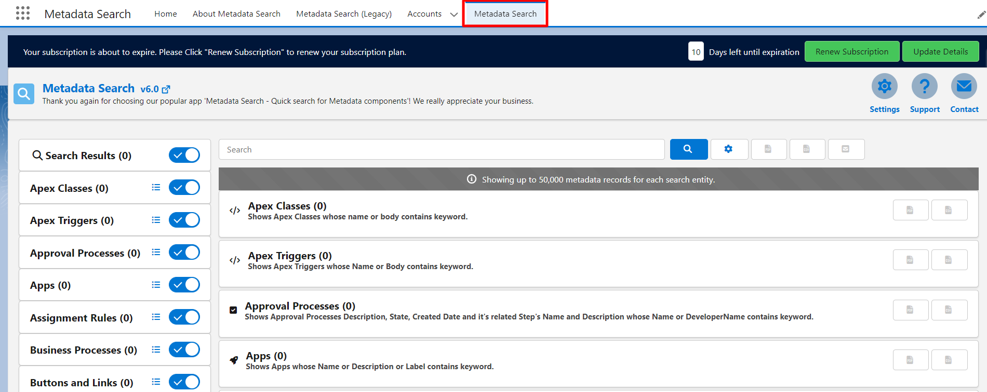Screen dimensions: 987x392
Task: Export Apex Triggers results as CSV
Action: point(950,260)
